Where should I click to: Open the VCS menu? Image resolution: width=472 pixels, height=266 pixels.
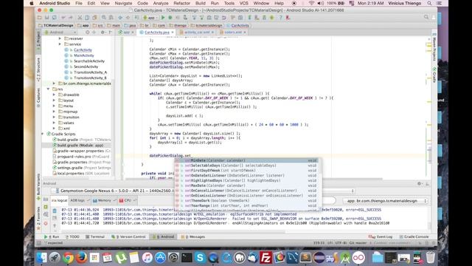(244, 3)
